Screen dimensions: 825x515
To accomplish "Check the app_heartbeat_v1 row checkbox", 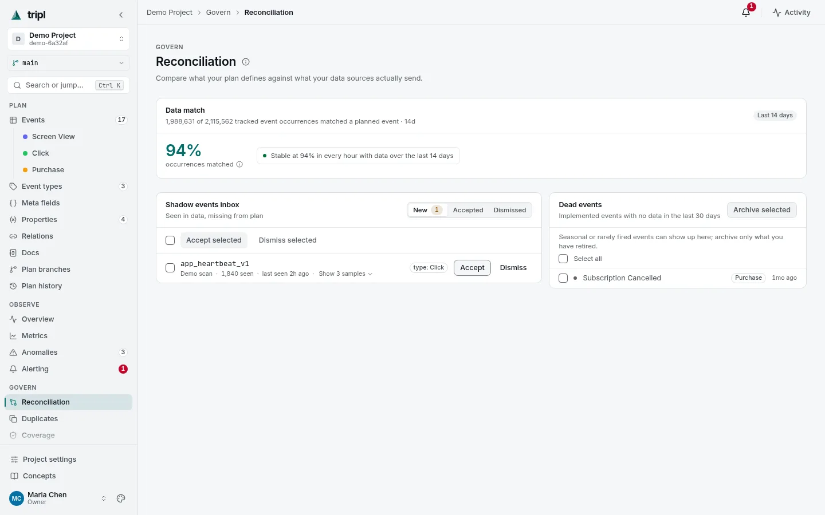I will coord(170,268).
